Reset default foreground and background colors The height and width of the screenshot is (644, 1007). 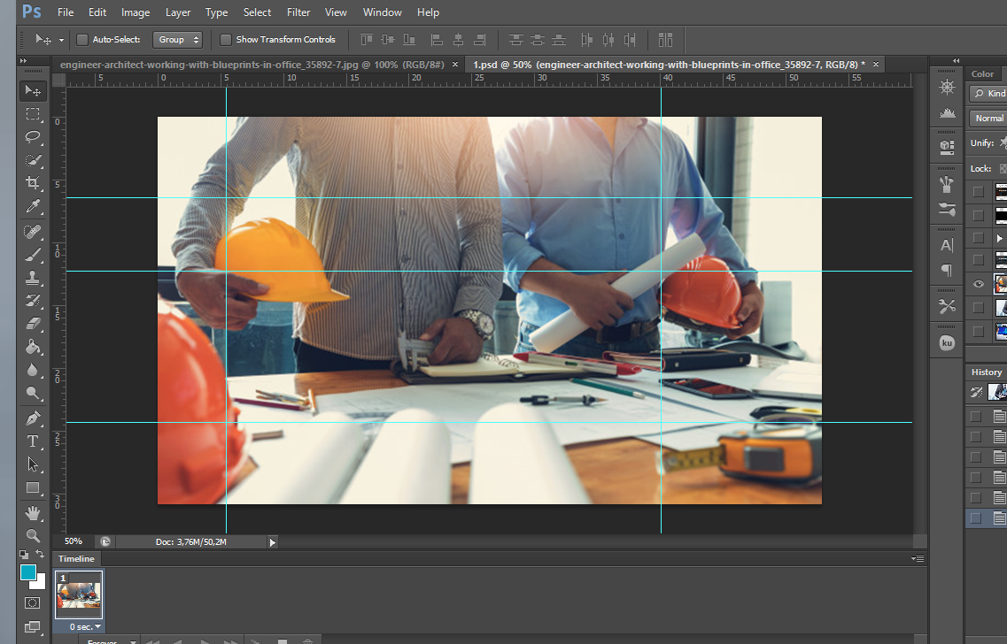(x=24, y=554)
